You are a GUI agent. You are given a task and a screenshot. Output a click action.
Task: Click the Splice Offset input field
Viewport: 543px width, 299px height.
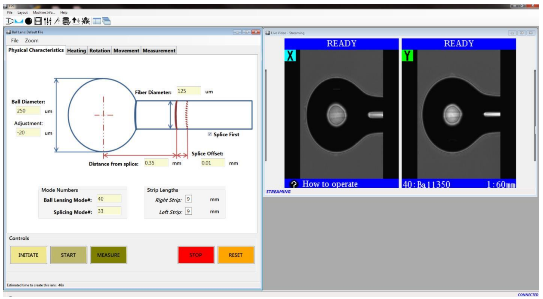coord(213,163)
